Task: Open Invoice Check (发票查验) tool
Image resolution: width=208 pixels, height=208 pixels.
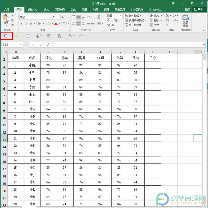Action: click(x=186, y=21)
